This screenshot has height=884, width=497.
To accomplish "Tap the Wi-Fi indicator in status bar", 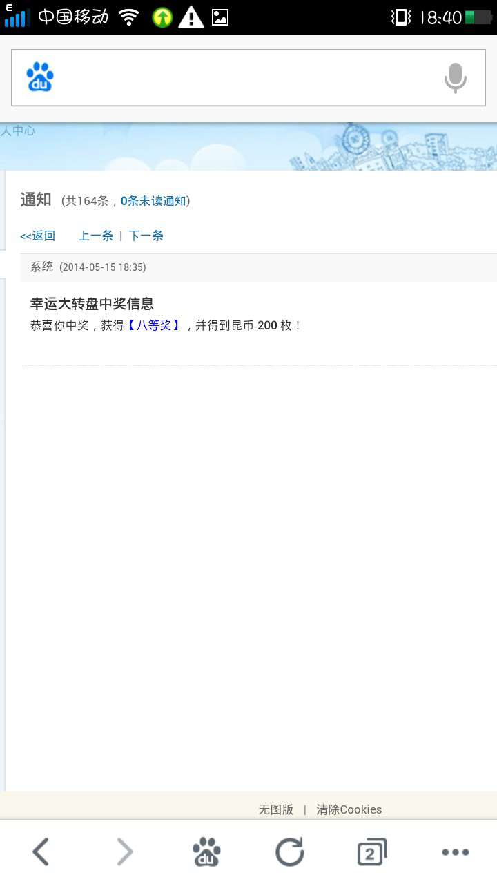I will coord(129,17).
